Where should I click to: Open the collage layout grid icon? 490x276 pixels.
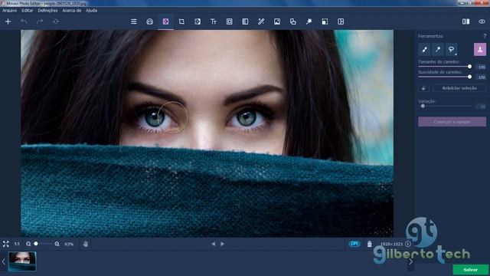pyautogui.click(x=341, y=21)
